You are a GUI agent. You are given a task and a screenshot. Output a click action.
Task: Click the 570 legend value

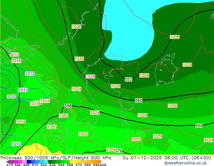point(79,165)
